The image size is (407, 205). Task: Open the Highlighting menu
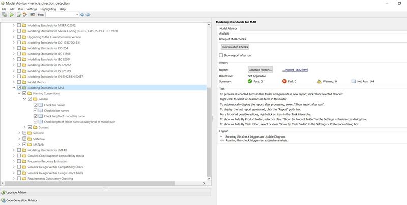pyautogui.click(x=48, y=9)
